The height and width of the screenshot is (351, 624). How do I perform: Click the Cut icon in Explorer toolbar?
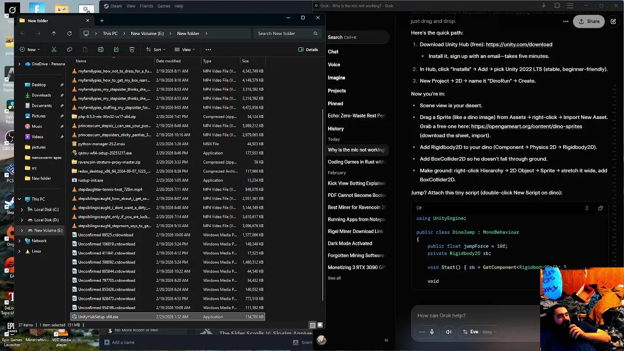[x=54, y=49]
